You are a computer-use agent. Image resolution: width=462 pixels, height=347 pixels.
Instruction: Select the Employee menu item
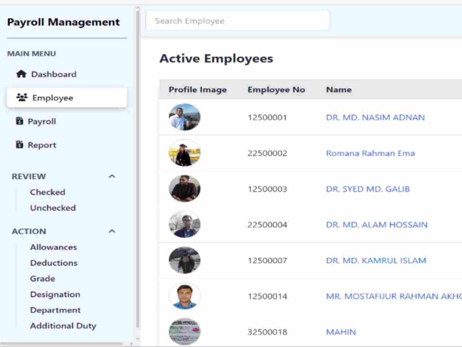67,98
